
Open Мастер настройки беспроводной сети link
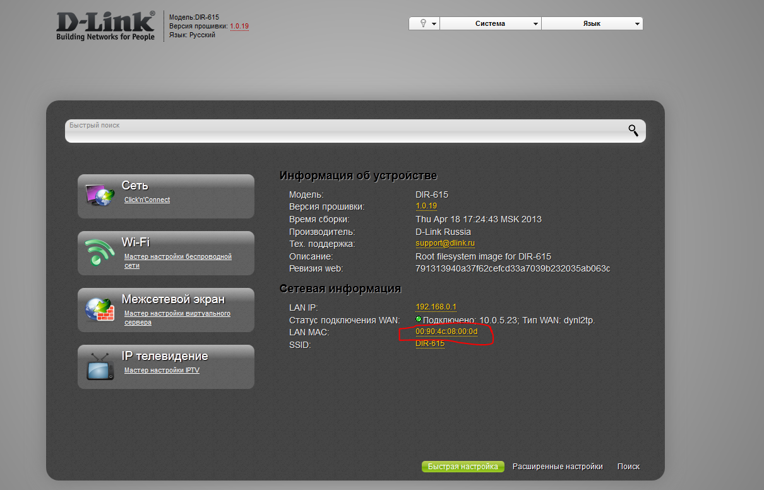(x=178, y=261)
